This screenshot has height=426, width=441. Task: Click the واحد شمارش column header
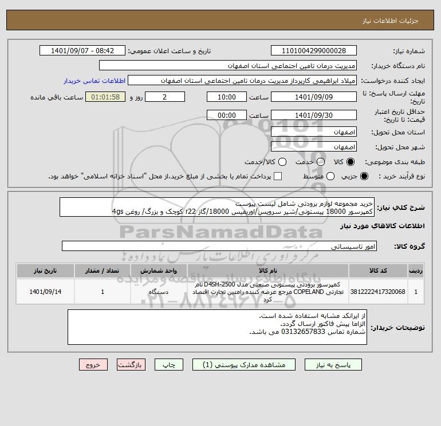coord(159,270)
